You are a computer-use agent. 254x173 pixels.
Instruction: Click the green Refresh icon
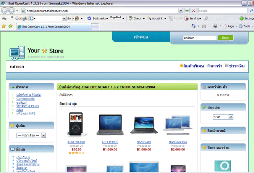tap(187, 11)
